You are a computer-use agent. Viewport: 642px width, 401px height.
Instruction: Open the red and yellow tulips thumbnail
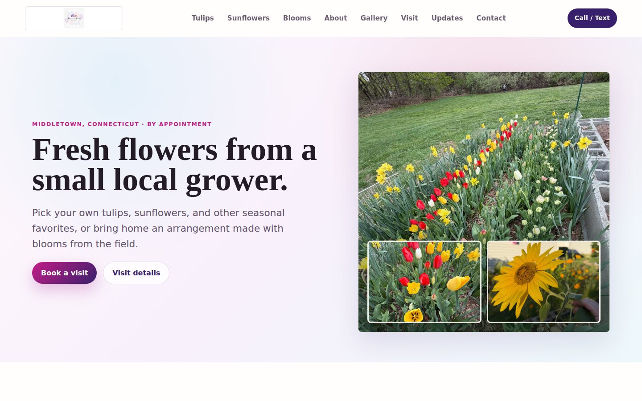[424, 282]
